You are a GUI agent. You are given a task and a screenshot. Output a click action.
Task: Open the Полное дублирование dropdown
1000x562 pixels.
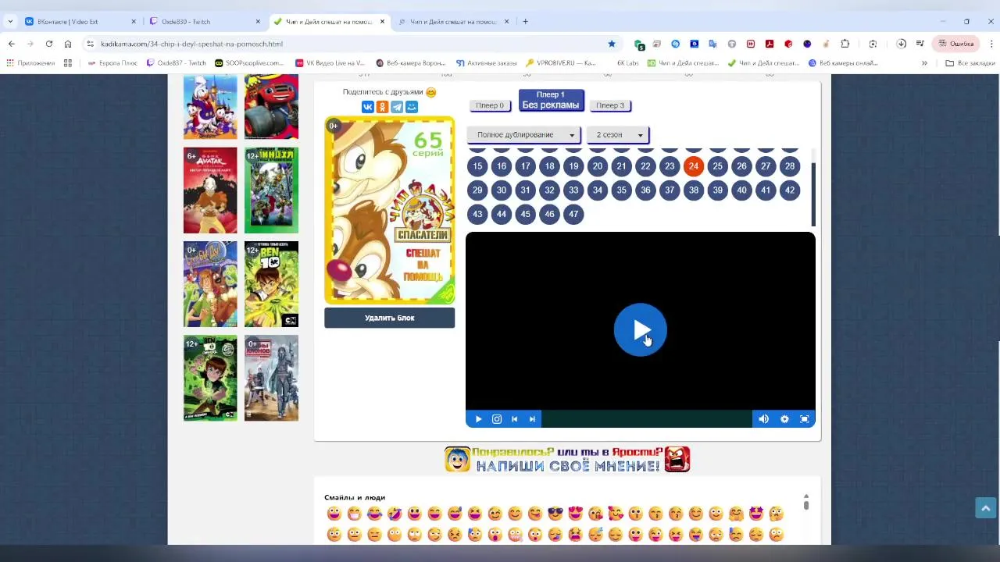[524, 135]
